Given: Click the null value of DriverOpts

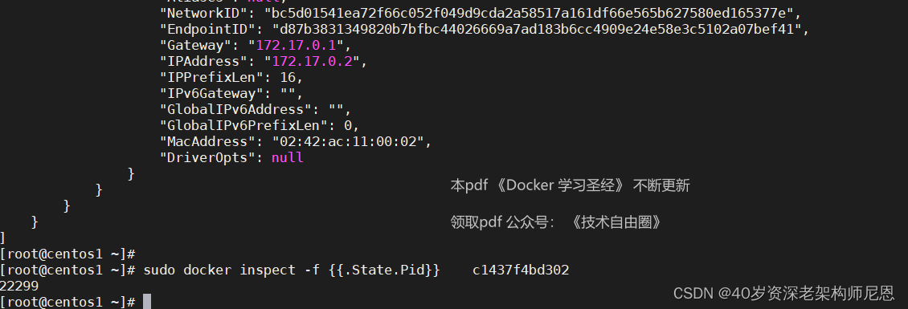Looking at the screenshot, I should (288, 158).
